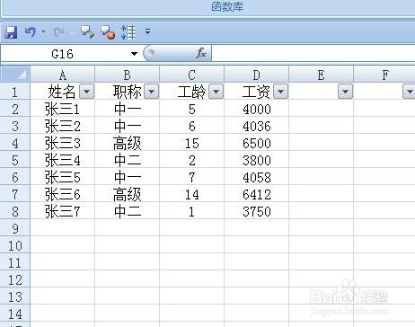Click the comment icon with red cross
The image size is (415, 327).
pos(108,32)
